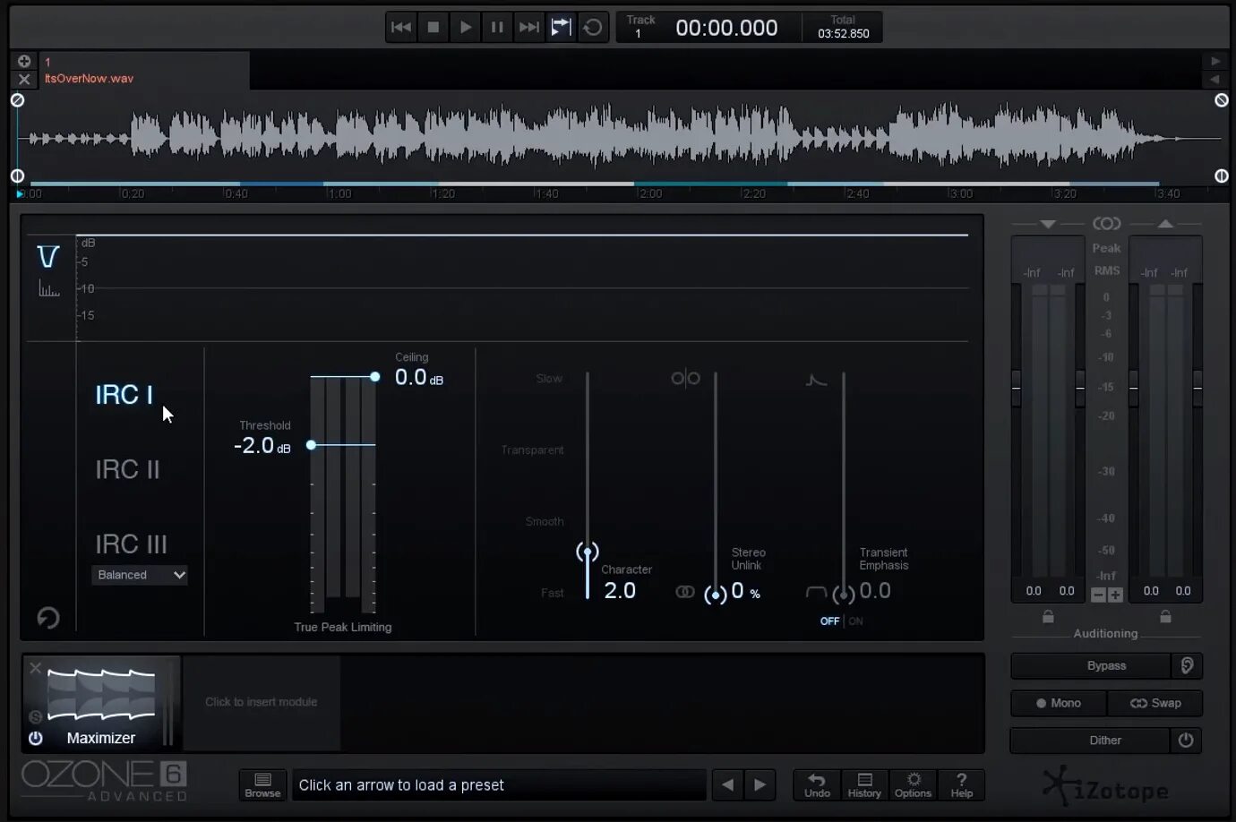Load previous preset with left arrow
Viewport: 1236px width, 822px height.
728,785
